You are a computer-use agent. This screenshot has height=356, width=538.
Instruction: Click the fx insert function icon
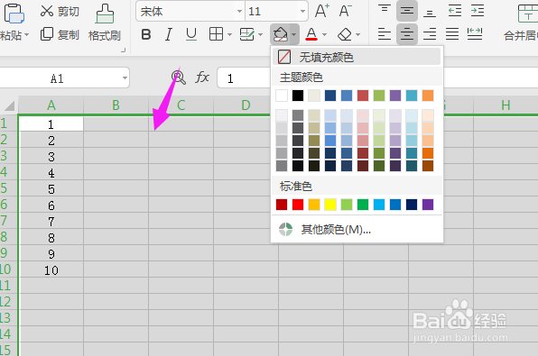pos(202,78)
